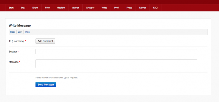Click the Send Message button
Image resolution: width=219 pixels, height=102 pixels.
click(x=46, y=85)
